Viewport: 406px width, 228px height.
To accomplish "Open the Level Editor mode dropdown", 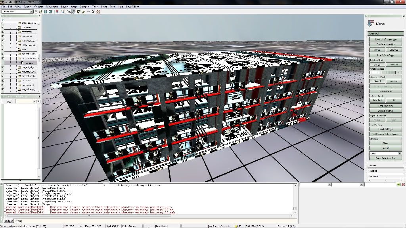I will pyautogui.click(x=20, y=11).
